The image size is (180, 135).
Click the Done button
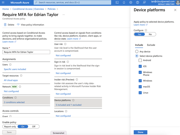point(140,132)
